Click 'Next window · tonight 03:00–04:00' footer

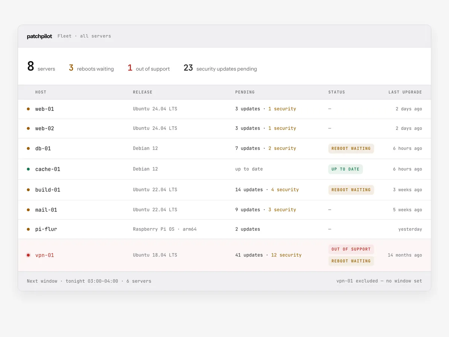point(73,281)
